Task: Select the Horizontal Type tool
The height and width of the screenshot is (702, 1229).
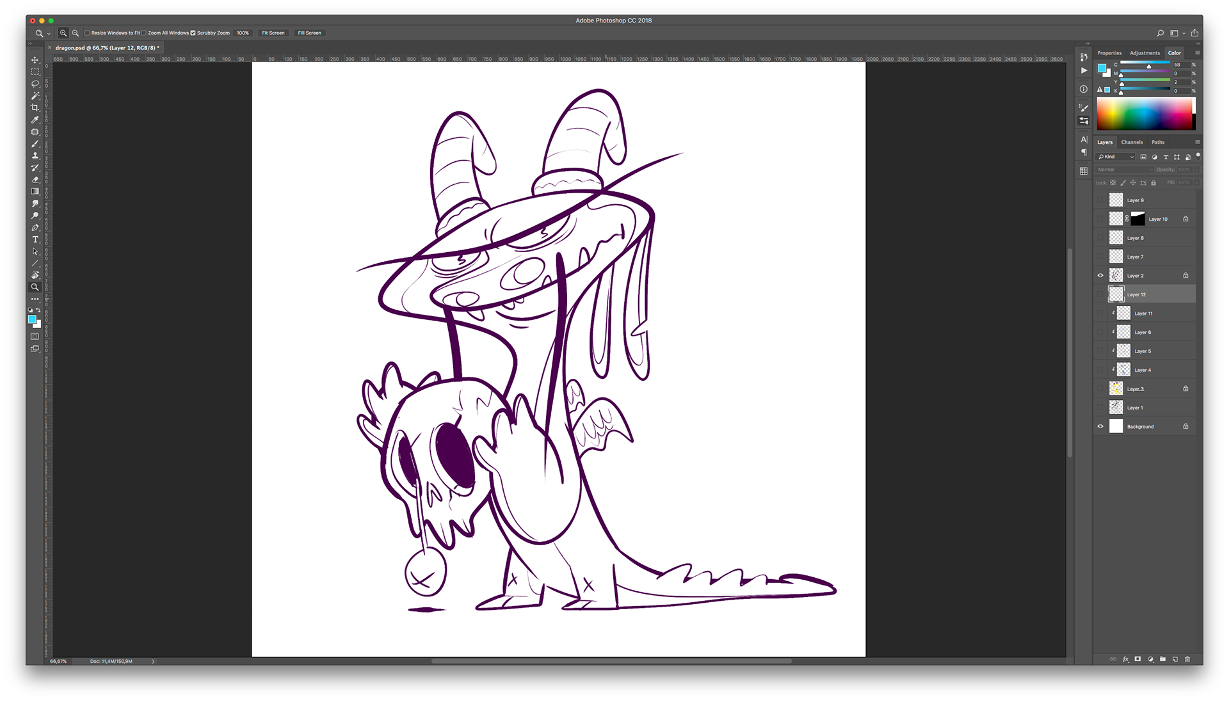Action: point(35,239)
